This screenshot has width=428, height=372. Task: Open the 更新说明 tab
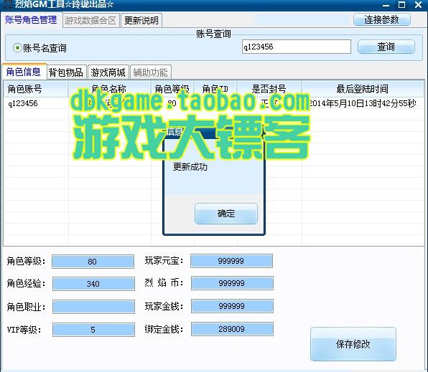[x=141, y=21]
